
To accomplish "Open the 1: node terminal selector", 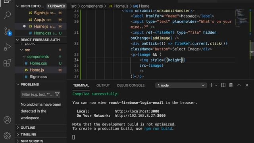I will point(181,85).
